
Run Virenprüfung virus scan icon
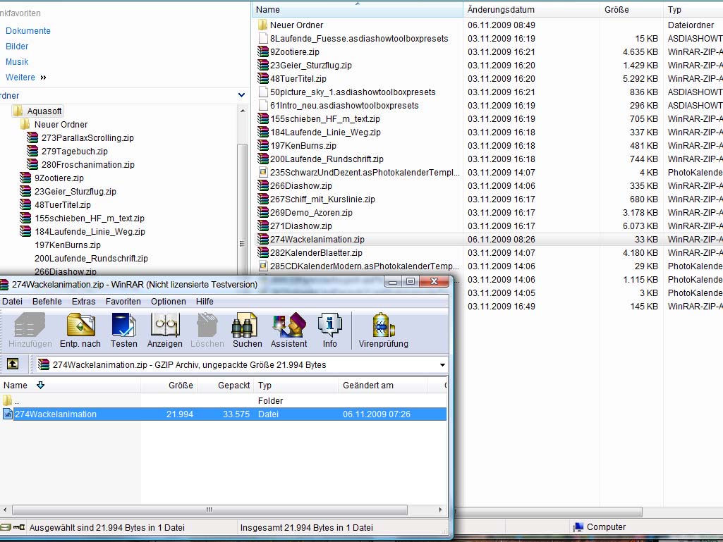383,326
